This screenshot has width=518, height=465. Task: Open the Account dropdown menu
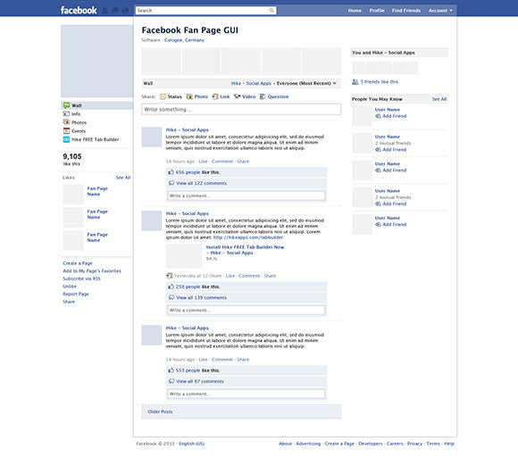440,11
